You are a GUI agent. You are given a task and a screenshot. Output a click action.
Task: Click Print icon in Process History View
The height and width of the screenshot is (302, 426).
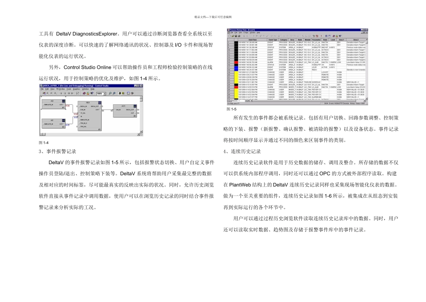click(x=239, y=36)
